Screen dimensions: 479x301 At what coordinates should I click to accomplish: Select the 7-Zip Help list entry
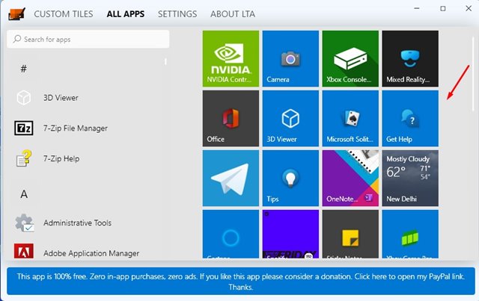[61, 158]
